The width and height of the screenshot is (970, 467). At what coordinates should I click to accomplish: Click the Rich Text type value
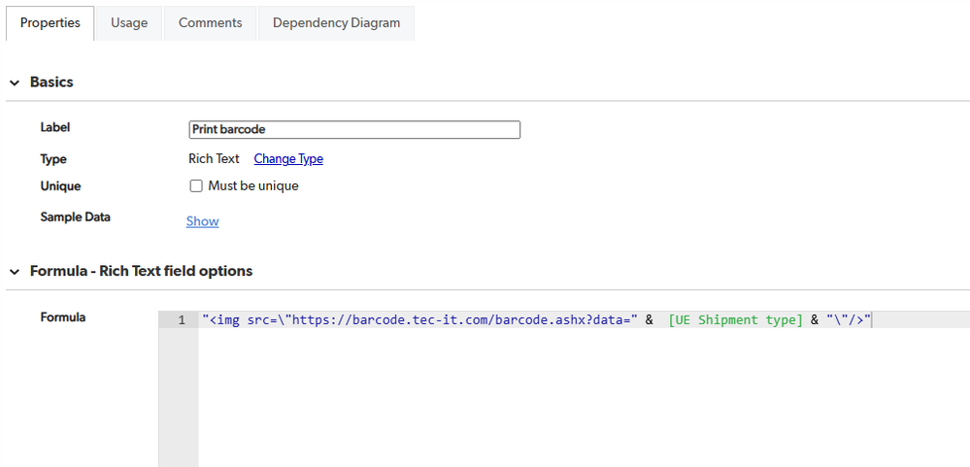click(214, 159)
